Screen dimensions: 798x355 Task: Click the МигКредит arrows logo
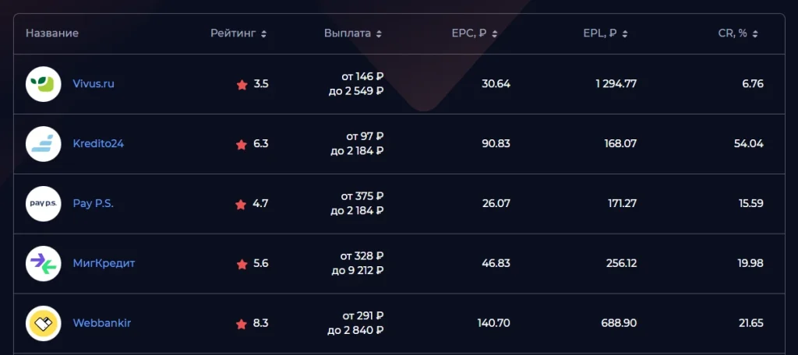click(44, 263)
